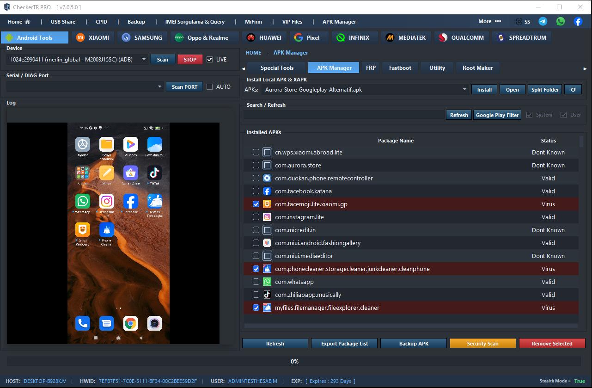Expand the APKs file dropdown

point(464,90)
